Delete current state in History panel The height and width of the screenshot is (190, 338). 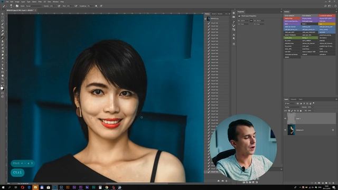pos(227,180)
